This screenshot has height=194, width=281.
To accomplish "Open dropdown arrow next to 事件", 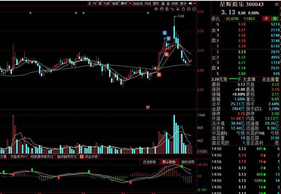I will [x=130, y=4].
